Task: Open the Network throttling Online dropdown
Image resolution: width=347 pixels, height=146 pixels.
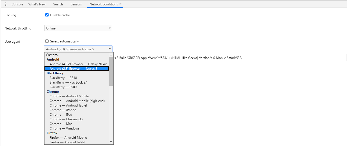Action: (x=78, y=28)
